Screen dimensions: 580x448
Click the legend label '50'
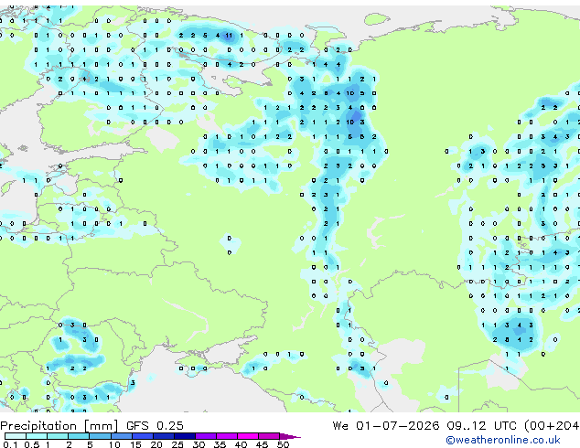(x=283, y=444)
